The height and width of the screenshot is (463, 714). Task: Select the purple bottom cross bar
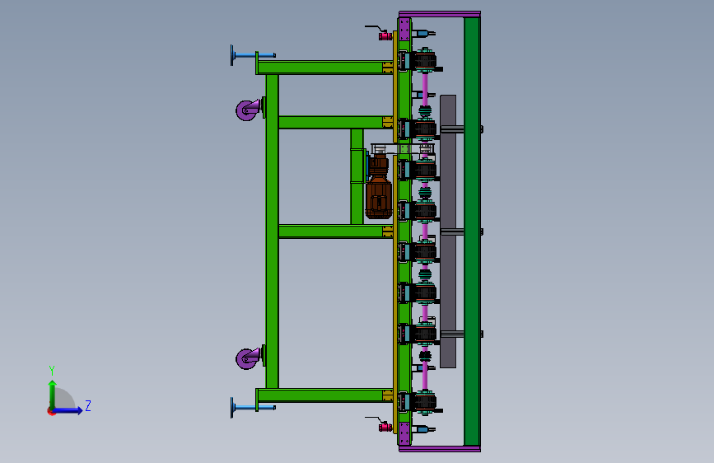440,449
